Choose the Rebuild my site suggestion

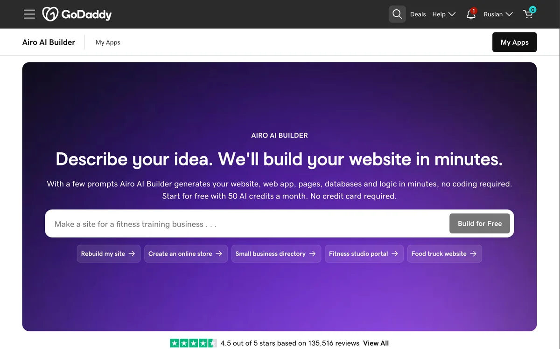pos(108,254)
